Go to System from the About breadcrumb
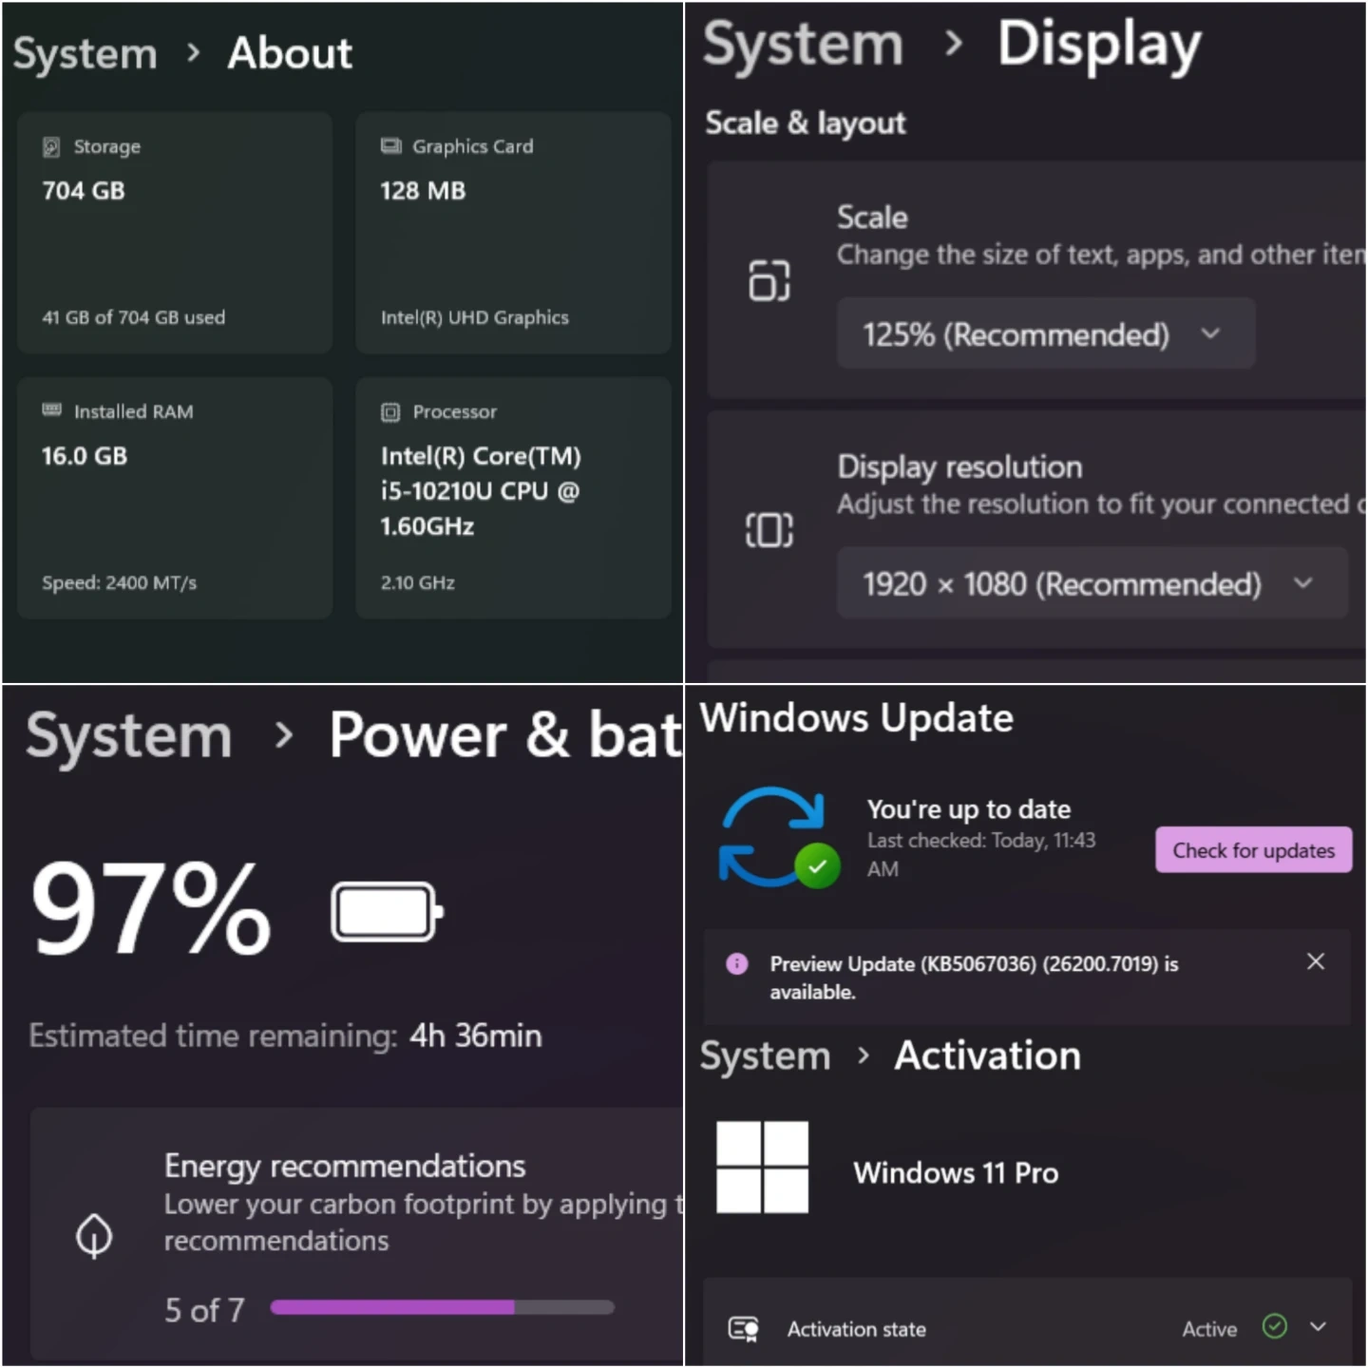Viewport: 1368px width, 1368px height. [x=85, y=53]
